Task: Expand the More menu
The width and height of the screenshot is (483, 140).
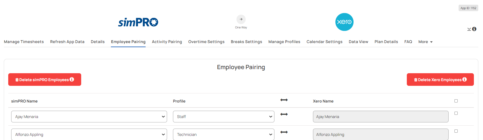Action: pyautogui.click(x=425, y=42)
